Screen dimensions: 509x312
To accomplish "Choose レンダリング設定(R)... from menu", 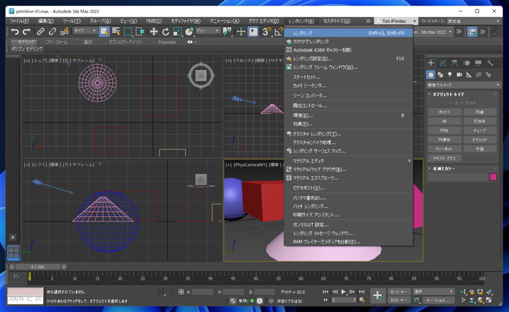I will pyautogui.click(x=348, y=58).
